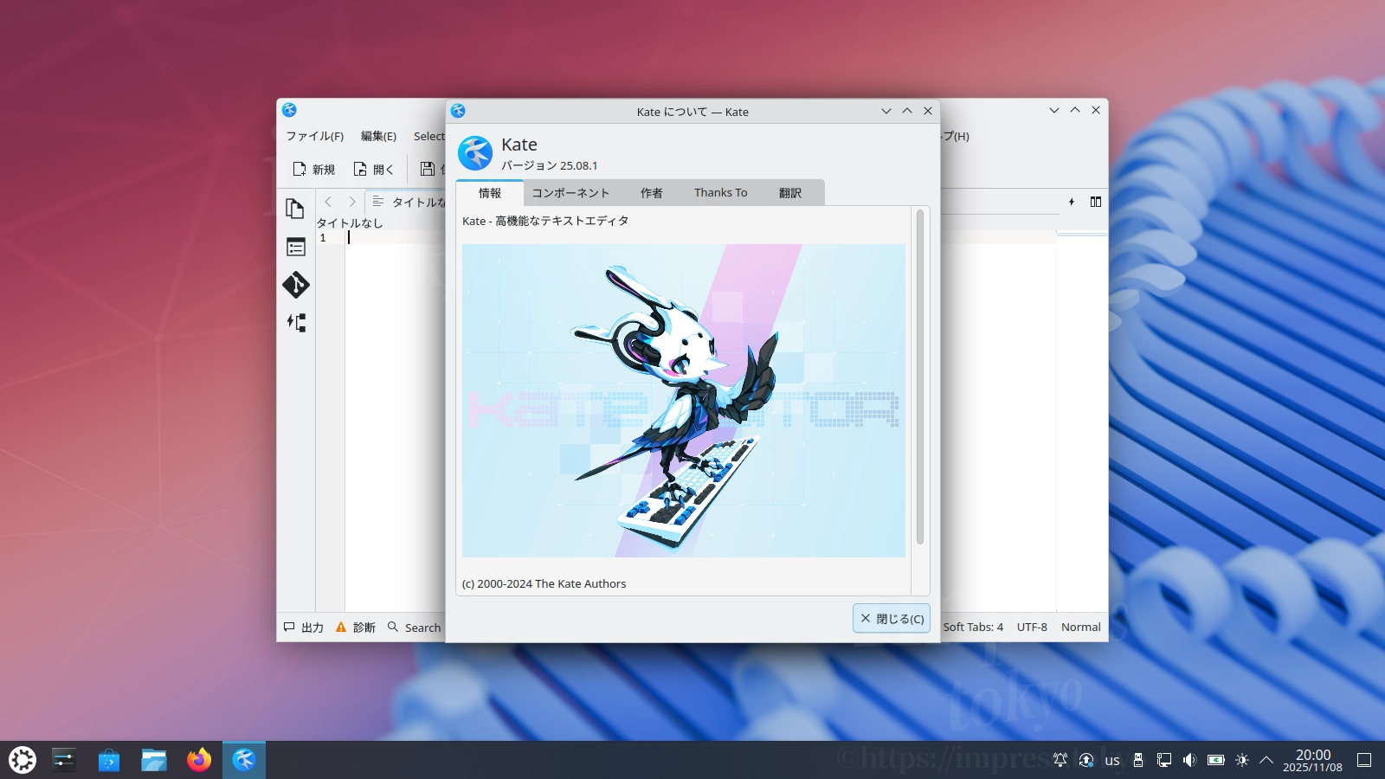Screen dimensions: 1385x779
Task: Open the Search panel in status bar
Action: [415, 628]
